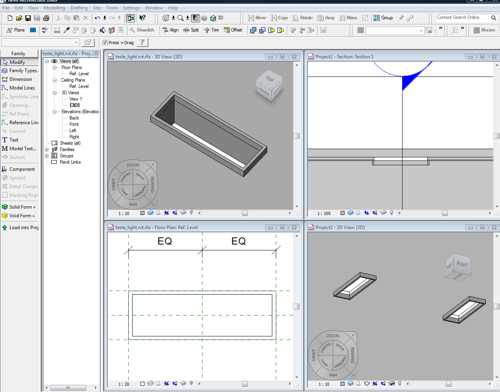
Task: Toggle the Press + Drag checkbox
Action: pos(105,43)
